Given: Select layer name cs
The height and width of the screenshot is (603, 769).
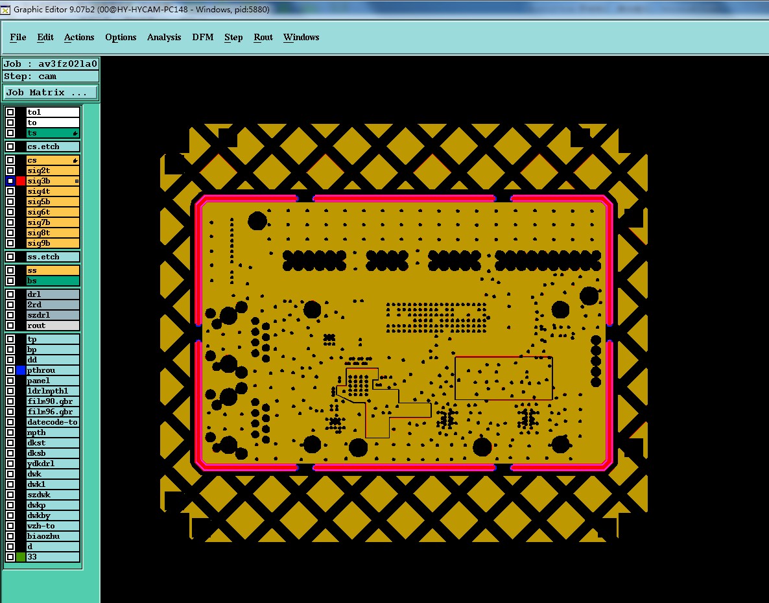Looking at the screenshot, I should tap(53, 160).
